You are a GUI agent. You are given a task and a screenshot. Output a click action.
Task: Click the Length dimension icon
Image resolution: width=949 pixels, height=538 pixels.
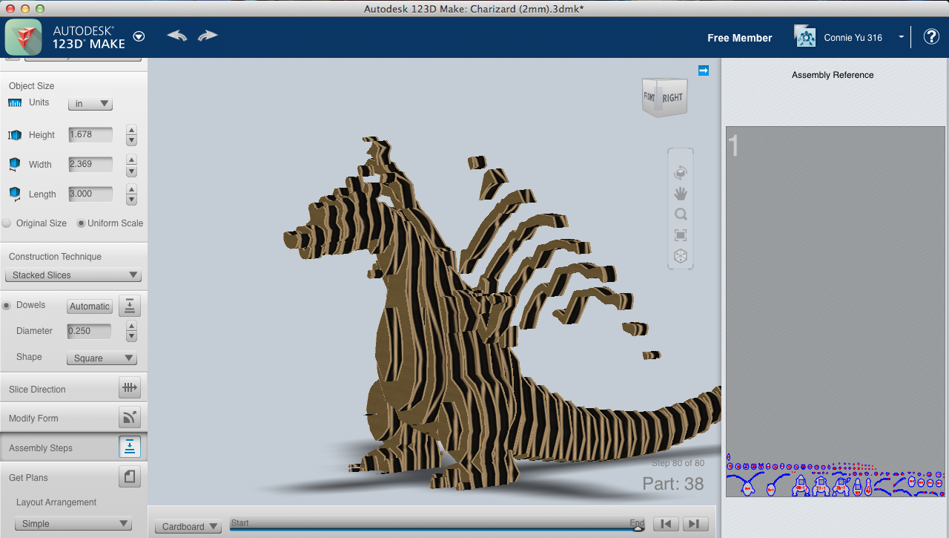(15, 194)
